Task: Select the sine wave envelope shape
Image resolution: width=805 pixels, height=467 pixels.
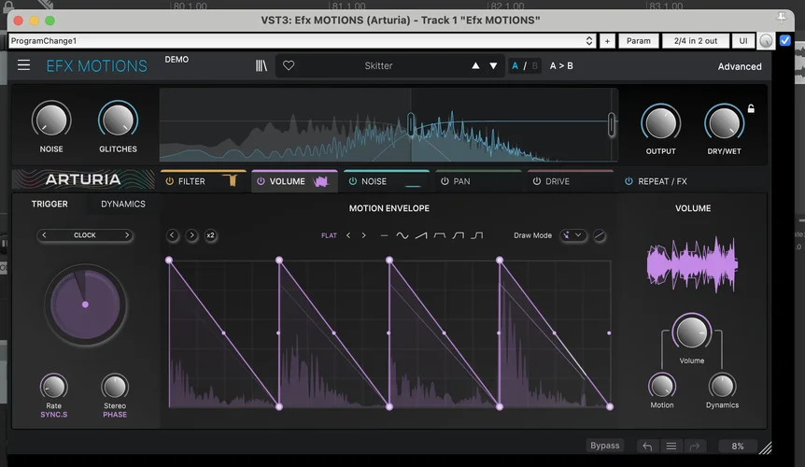Action: coord(402,235)
